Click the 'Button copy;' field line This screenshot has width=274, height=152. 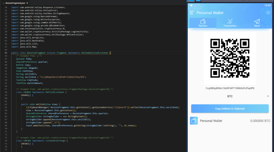pos(23,65)
